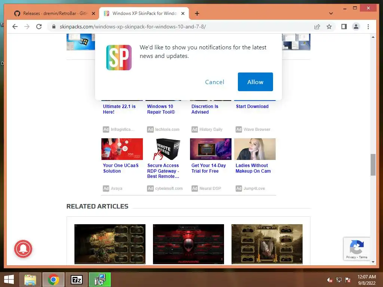This screenshot has width=383, height=287.
Task: Open the Chrome profile menu
Action: tap(356, 27)
